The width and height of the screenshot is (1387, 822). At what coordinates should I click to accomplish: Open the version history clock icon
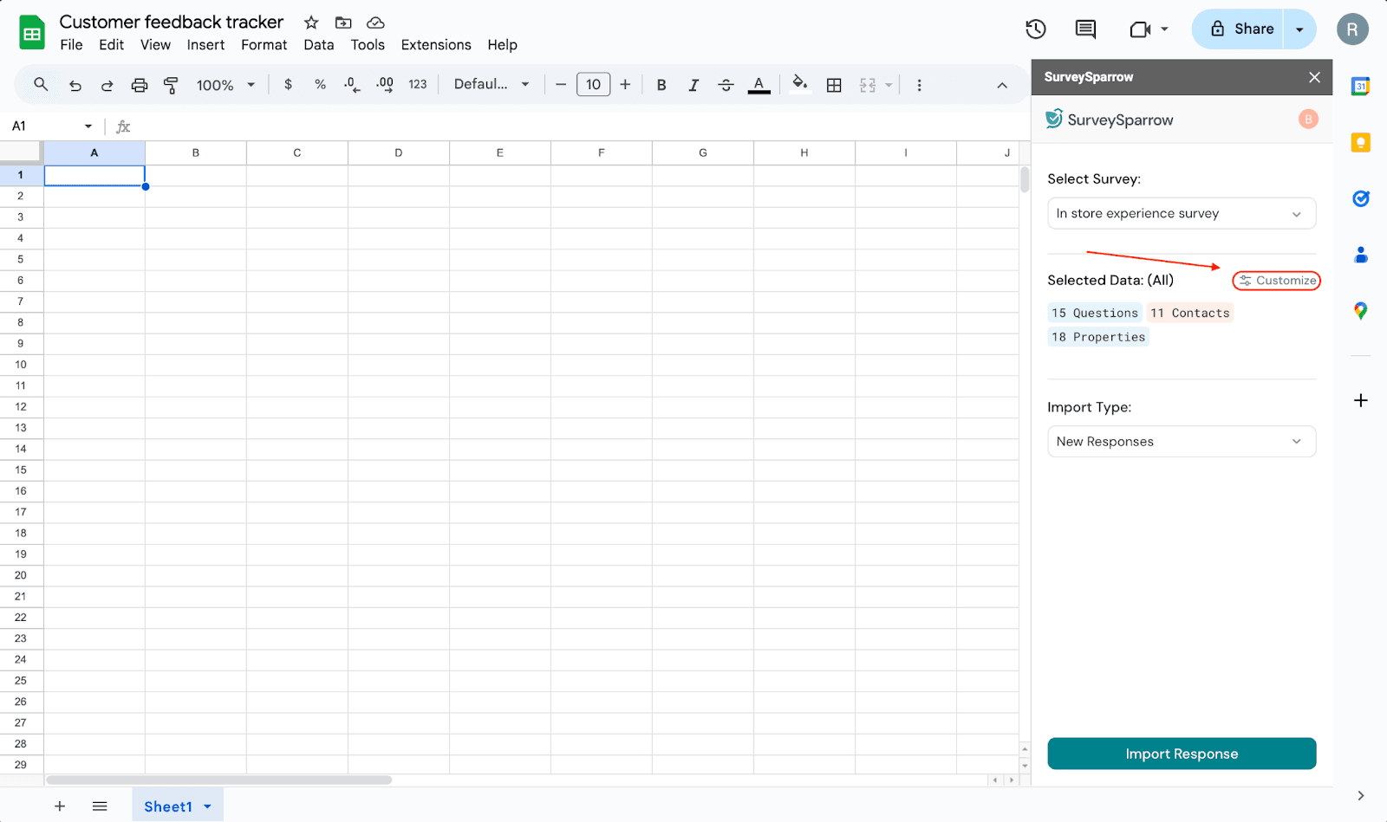[1035, 29]
